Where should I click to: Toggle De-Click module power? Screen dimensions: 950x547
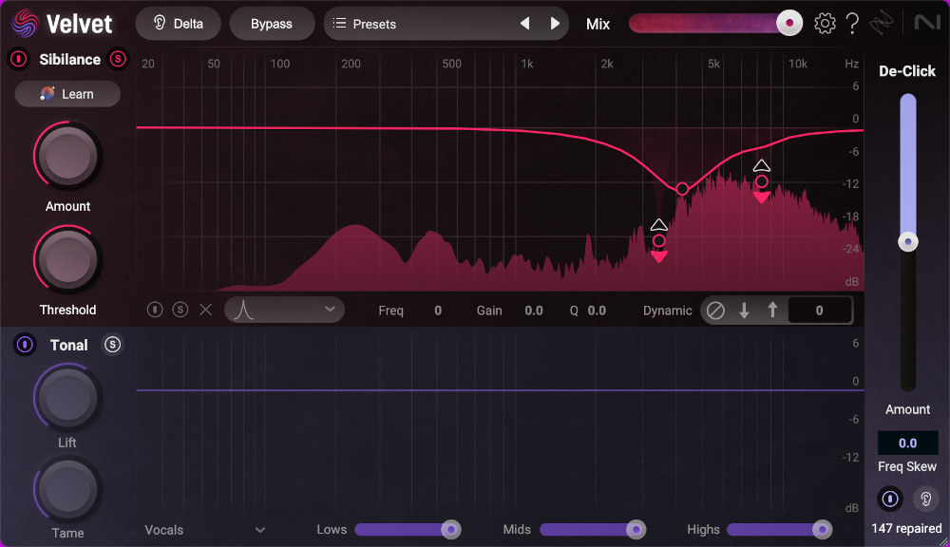pyautogui.click(x=890, y=498)
